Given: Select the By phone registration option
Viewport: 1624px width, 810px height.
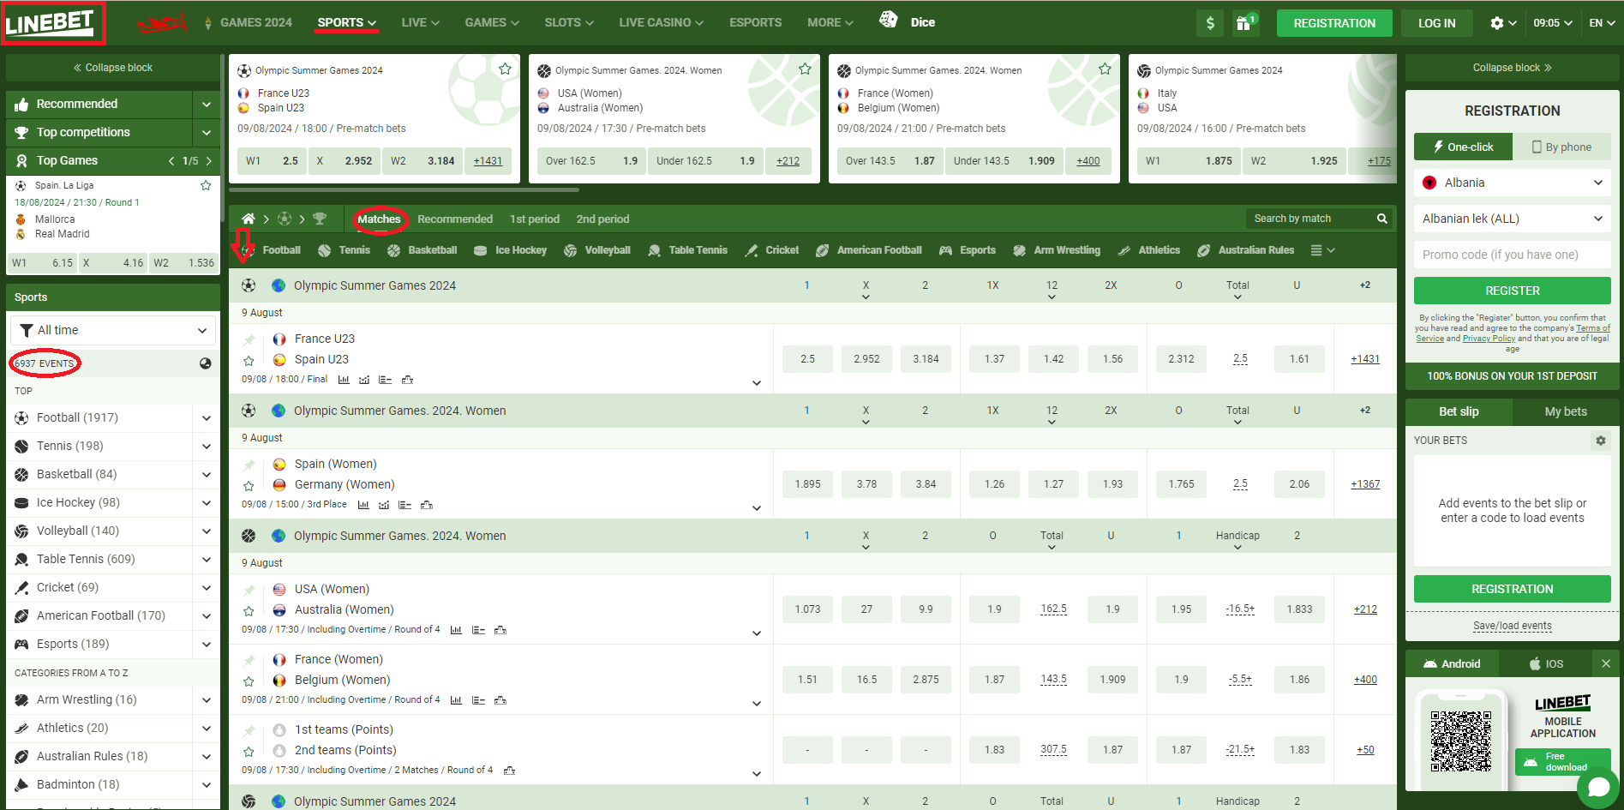Looking at the screenshot, I should [x=1561, y=147].
